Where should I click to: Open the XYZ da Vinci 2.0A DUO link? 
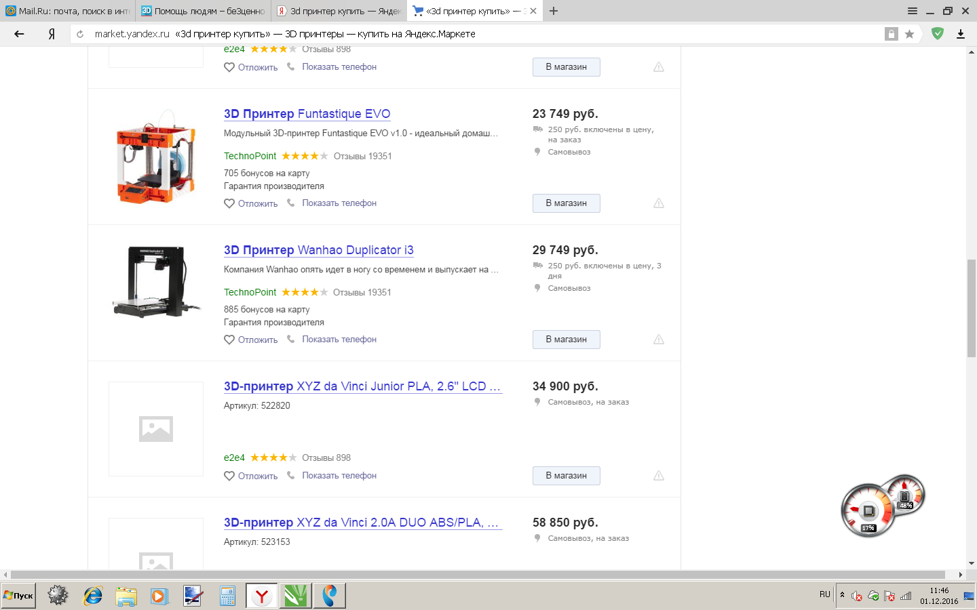point(362,523)
